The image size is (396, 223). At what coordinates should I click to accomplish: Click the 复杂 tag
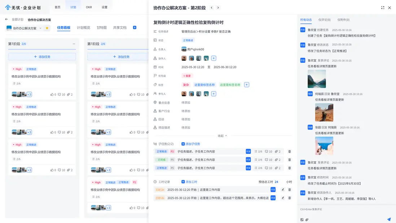[x=186, y=85]
